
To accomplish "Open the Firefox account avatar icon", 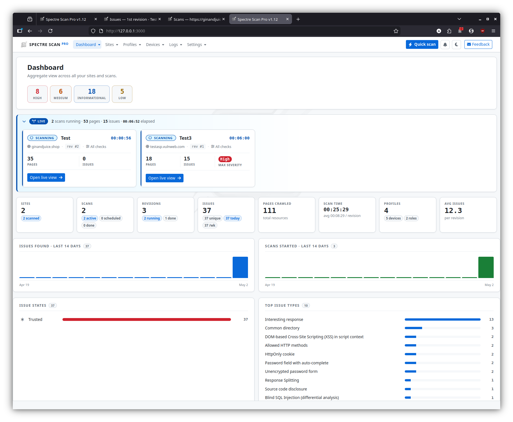I will [x=439, y=31].
